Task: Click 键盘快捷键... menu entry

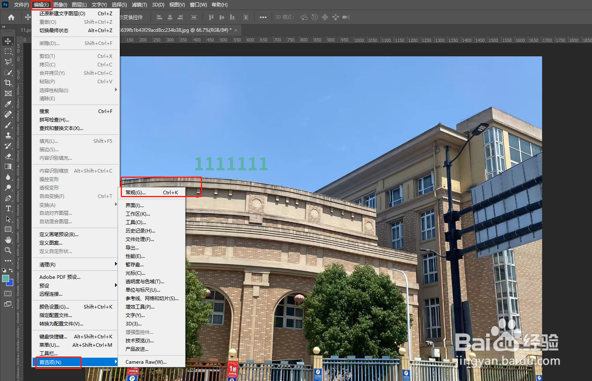Action: pos(76,336)
